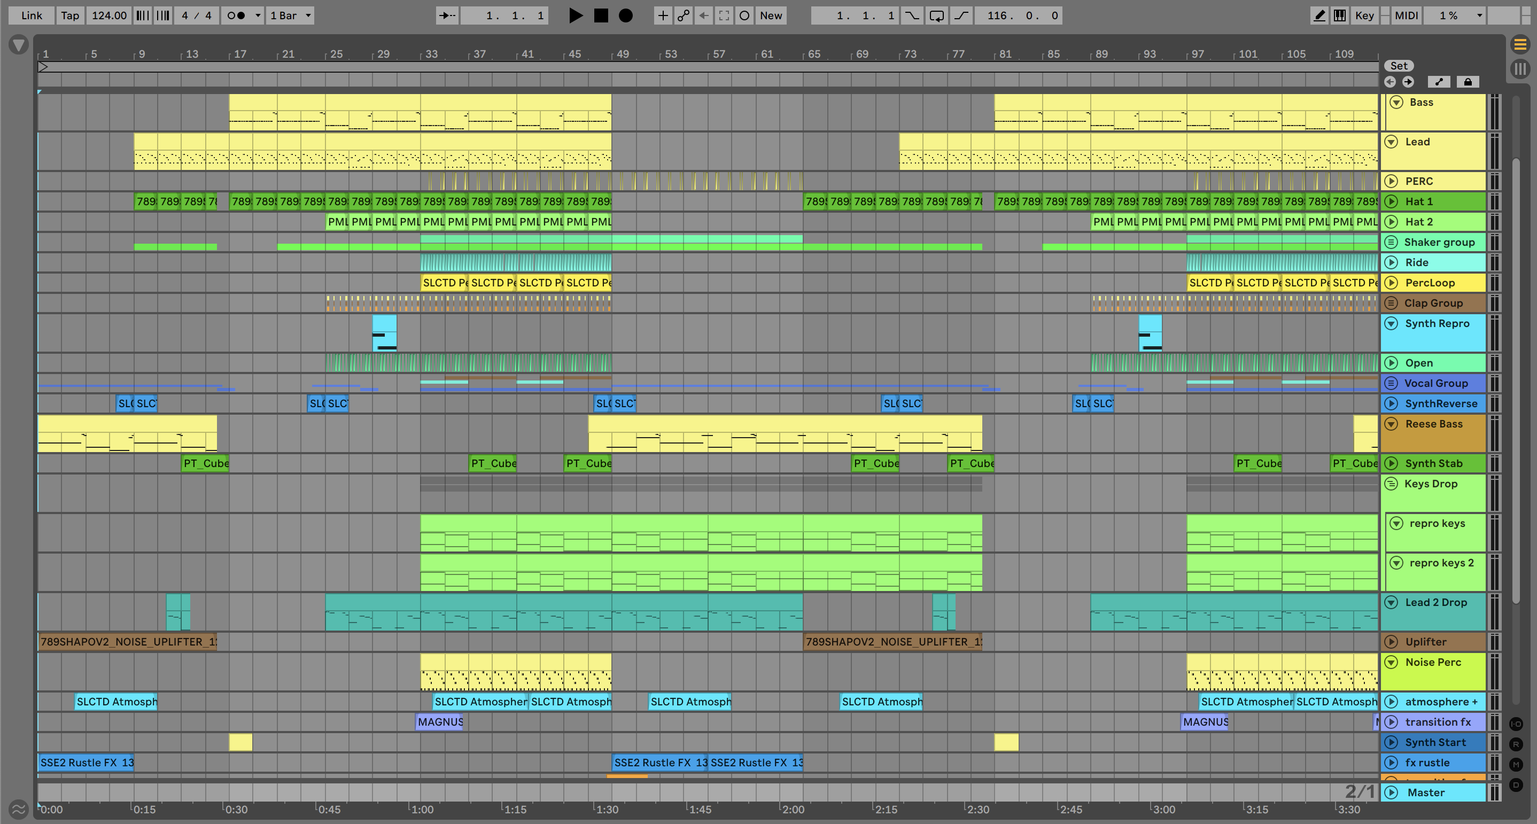This screenshot has height=824, width=1537.
Task: Jump to the next locator arrow
Action: click(x=1408, y=82)
